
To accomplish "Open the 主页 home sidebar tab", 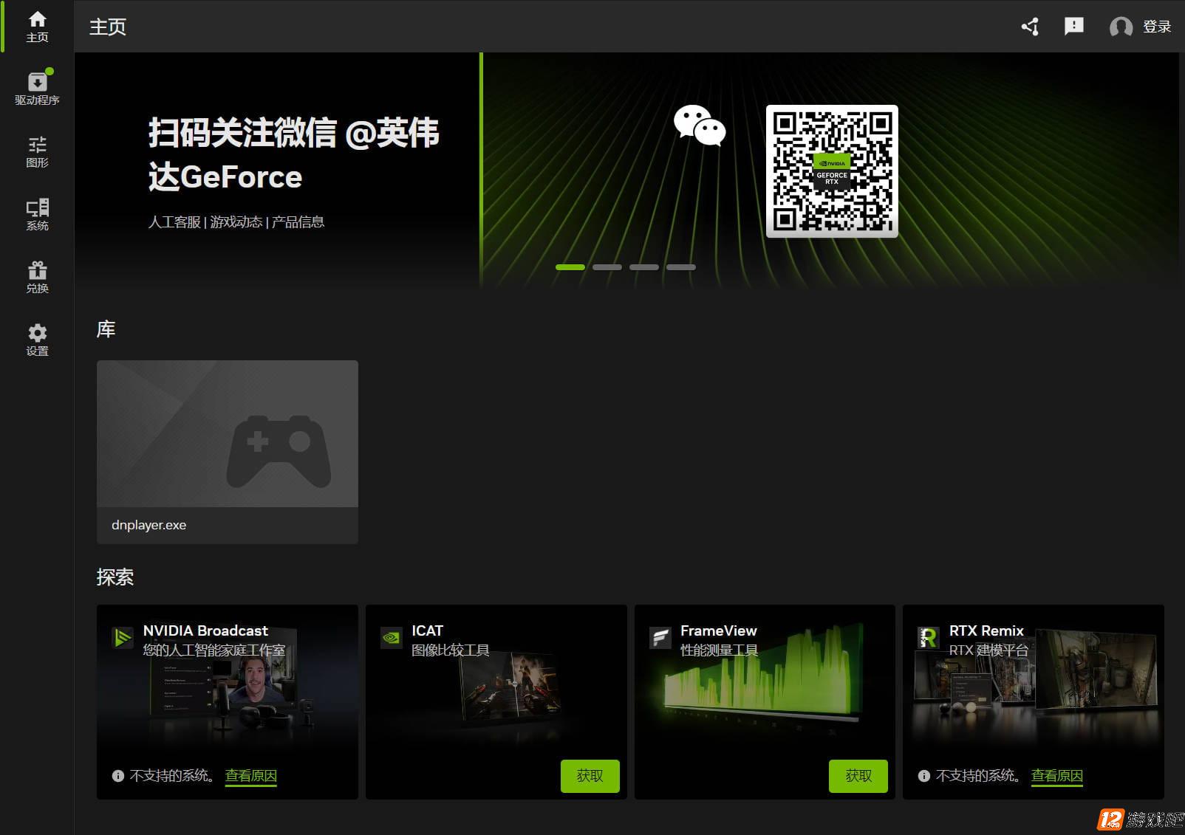I will click(x=37, y=27).
